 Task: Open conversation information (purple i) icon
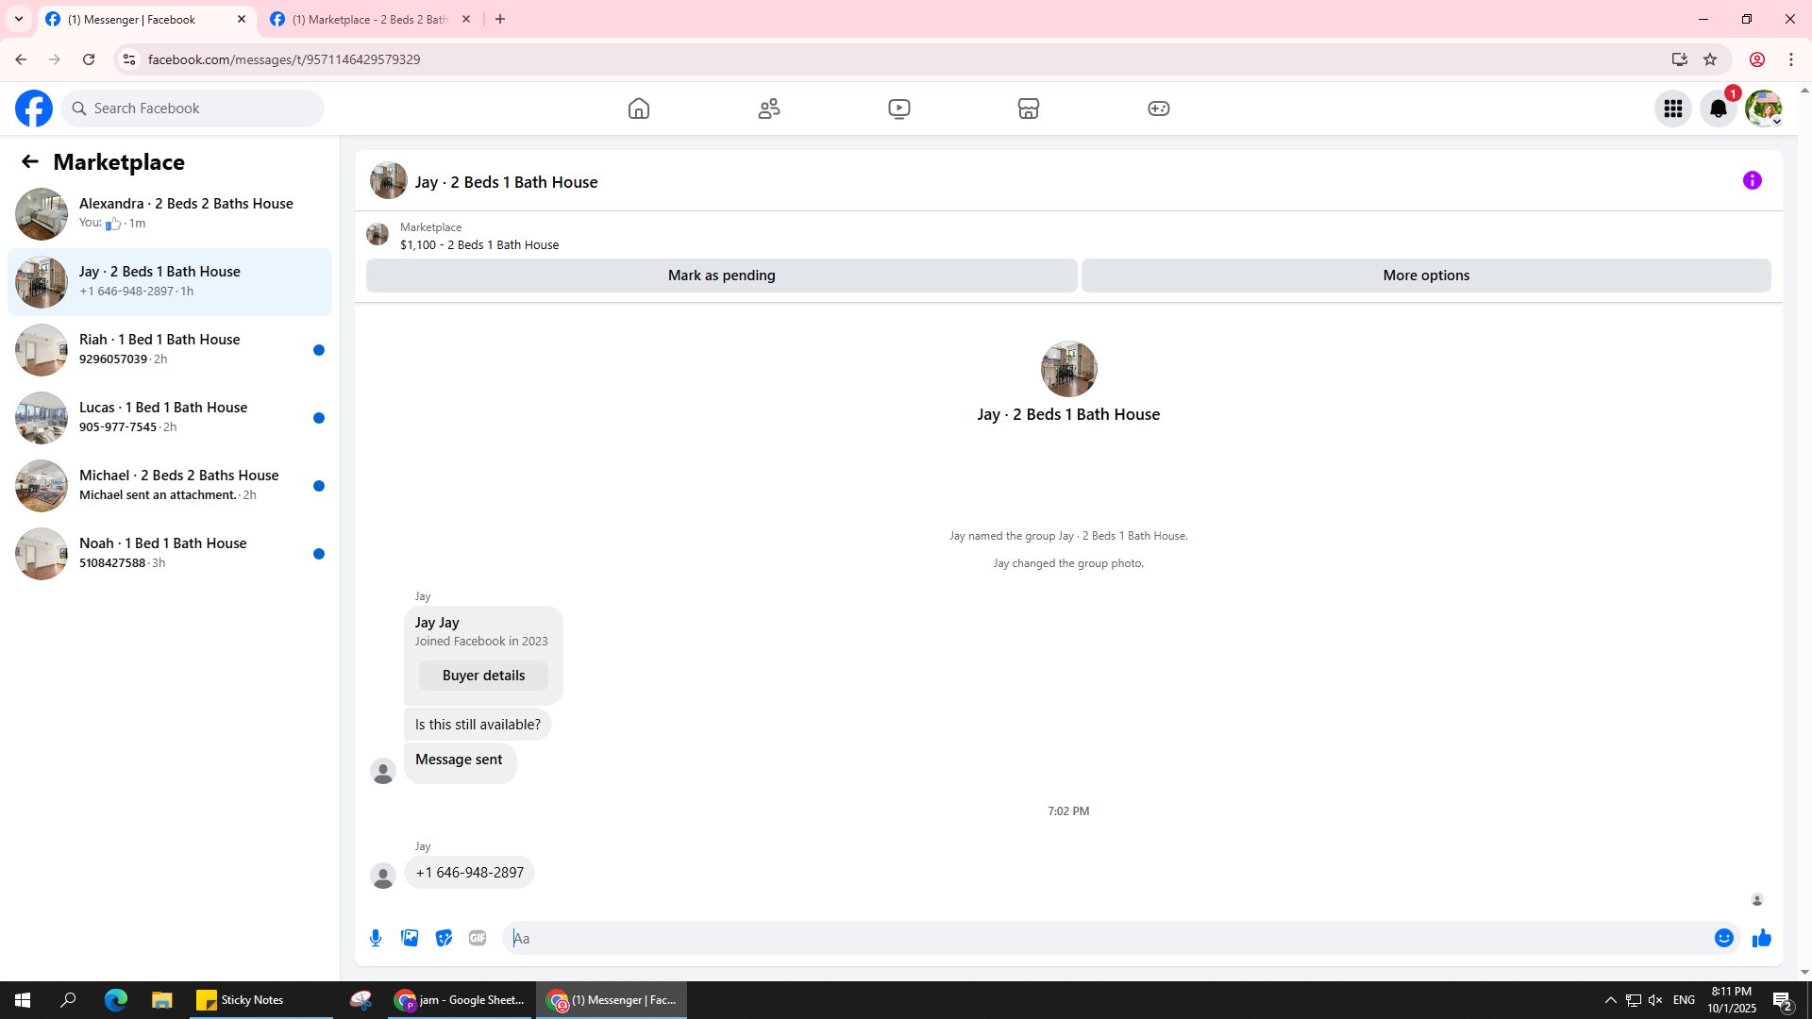click(x=1753, y=180)
